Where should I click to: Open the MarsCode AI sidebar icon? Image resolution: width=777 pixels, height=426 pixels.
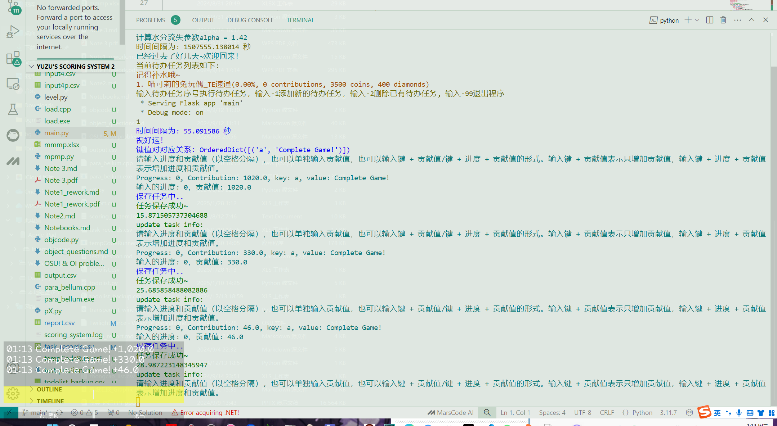tap(13, 162)
